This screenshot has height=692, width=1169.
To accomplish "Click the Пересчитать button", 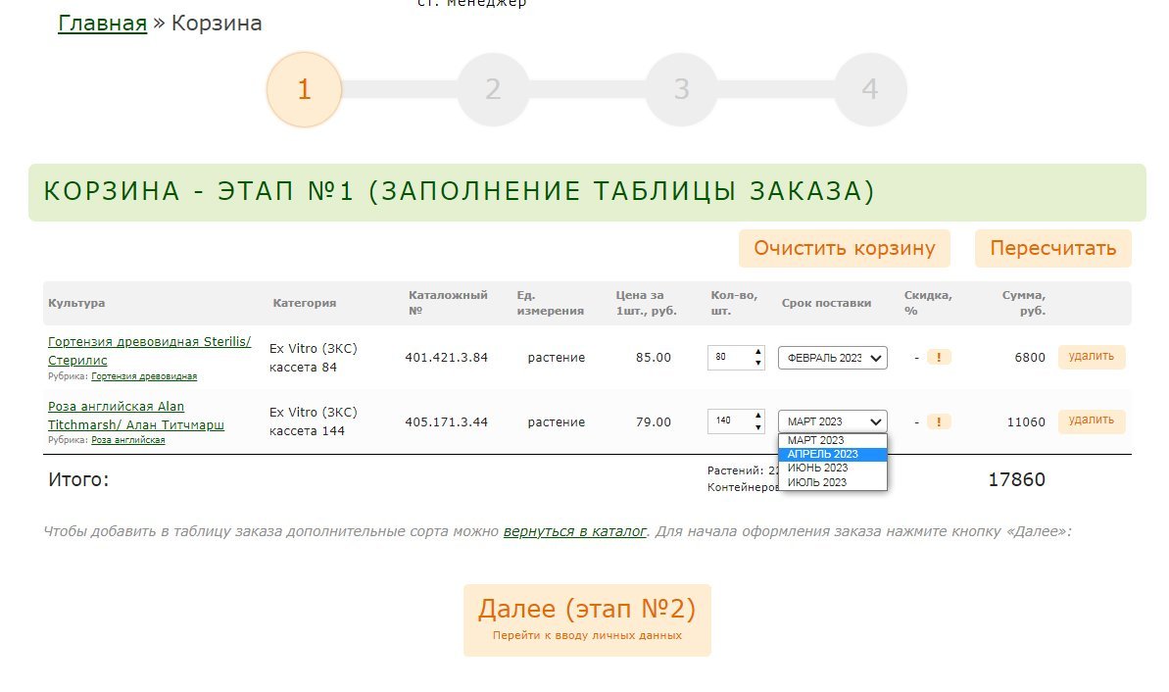I will click(1052, 248).
